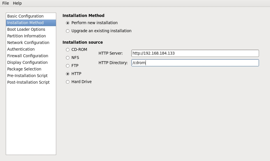
Task: Choose HTTP as installation source
Action: [68, 74]
